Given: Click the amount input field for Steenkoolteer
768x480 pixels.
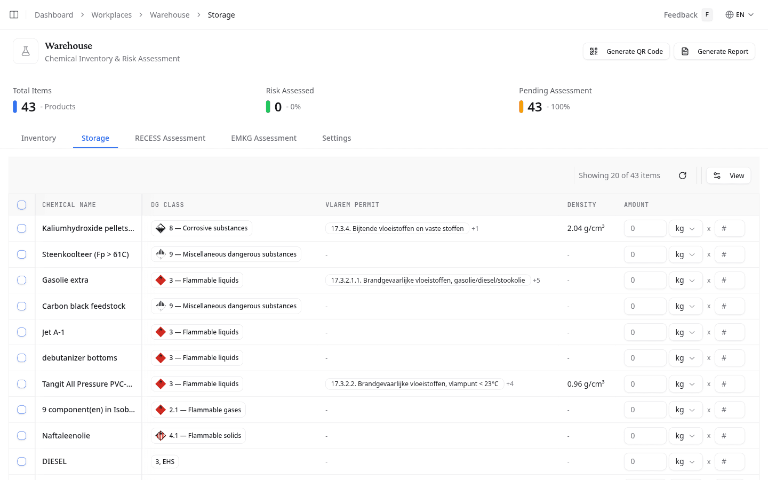Looking at the screenshot, I should [645, 254].
